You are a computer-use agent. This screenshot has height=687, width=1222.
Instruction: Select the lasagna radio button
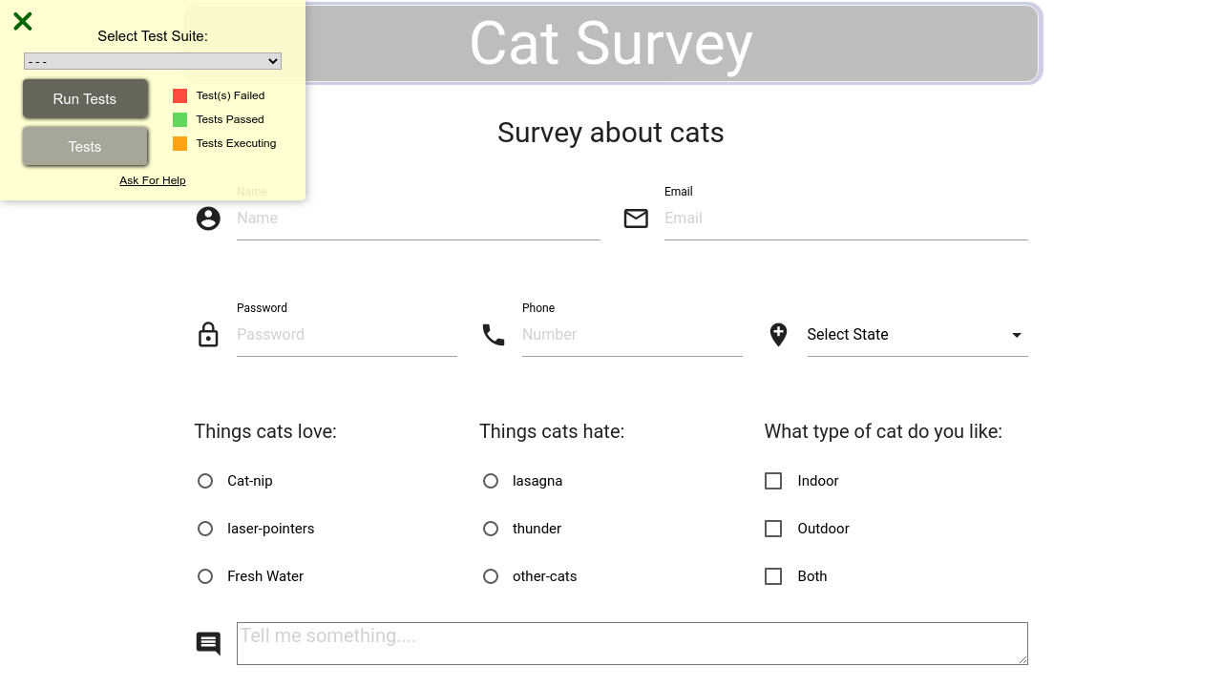point(491,481)
